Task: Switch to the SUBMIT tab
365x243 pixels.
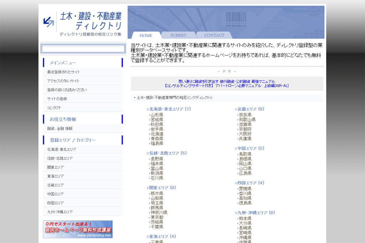Action: 178,35
